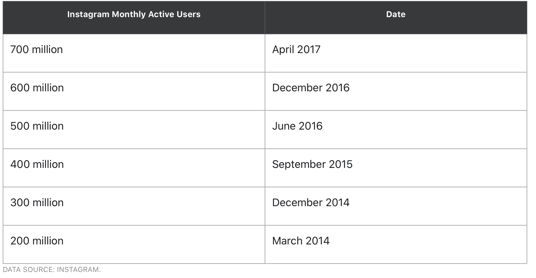Click the December 2014 date
This screenshot has width=536, height=278.
pyautogui.click(x=311, y=203)
